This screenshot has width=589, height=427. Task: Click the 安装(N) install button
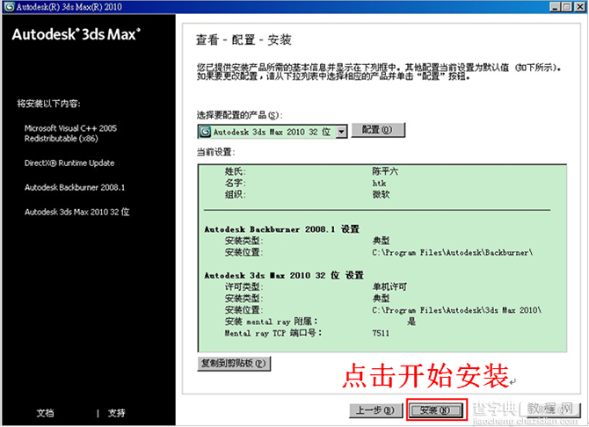(436, 410)
